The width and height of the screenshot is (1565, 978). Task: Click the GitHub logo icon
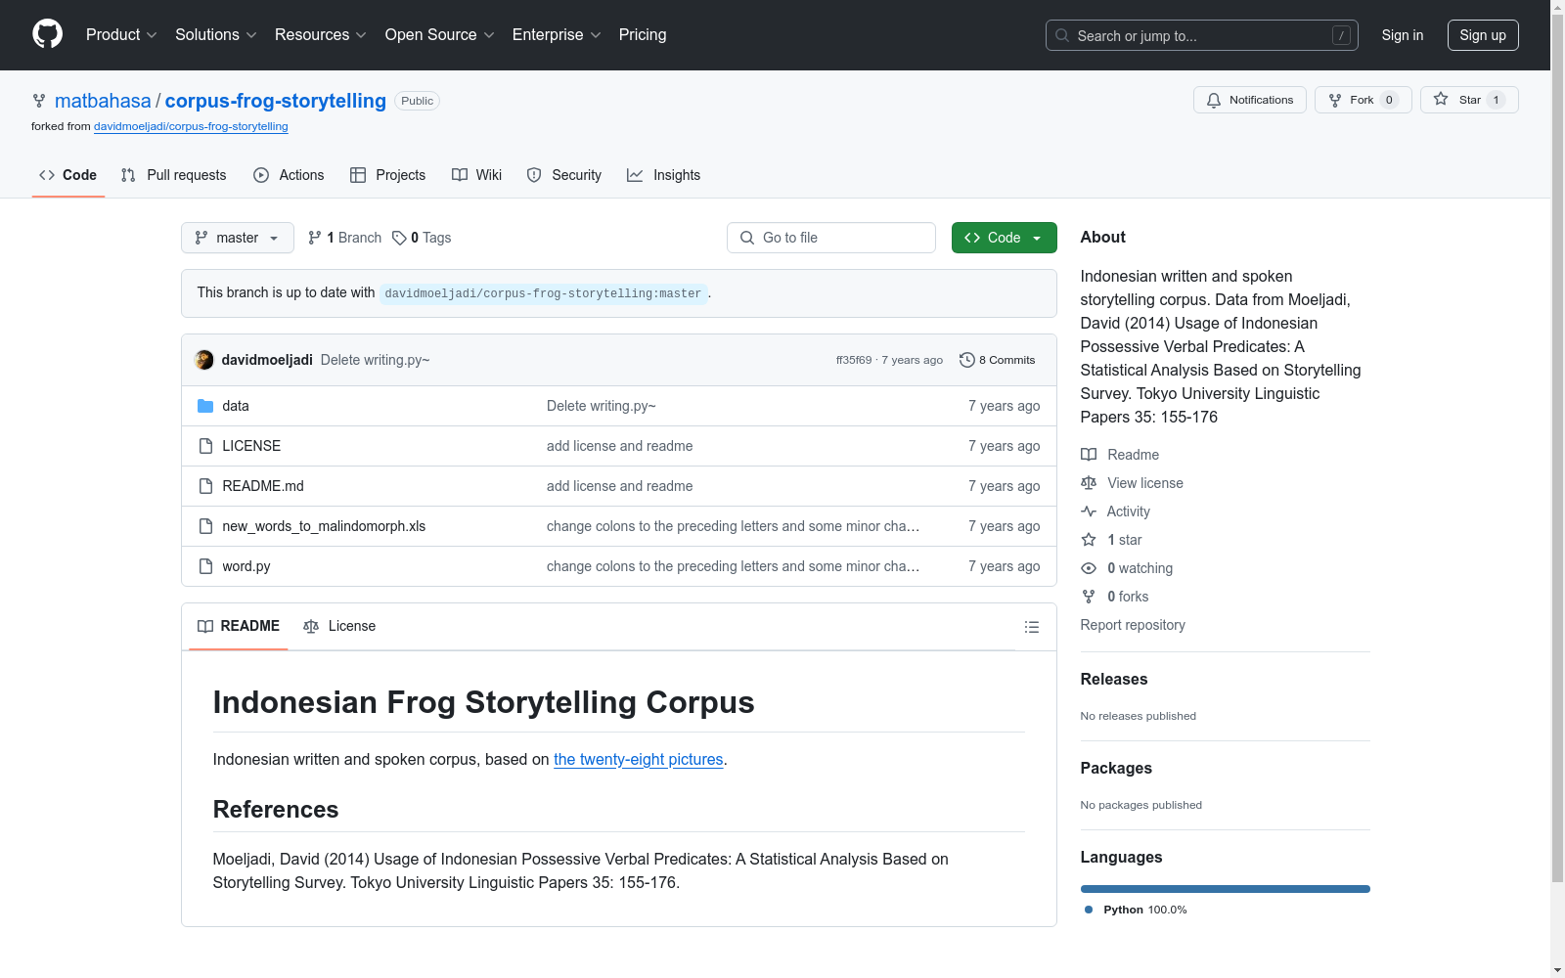click(47, 34)
